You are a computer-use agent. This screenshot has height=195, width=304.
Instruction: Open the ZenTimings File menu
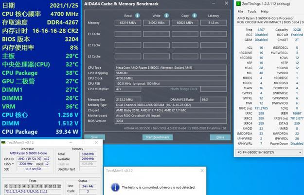tap(240, 12)
